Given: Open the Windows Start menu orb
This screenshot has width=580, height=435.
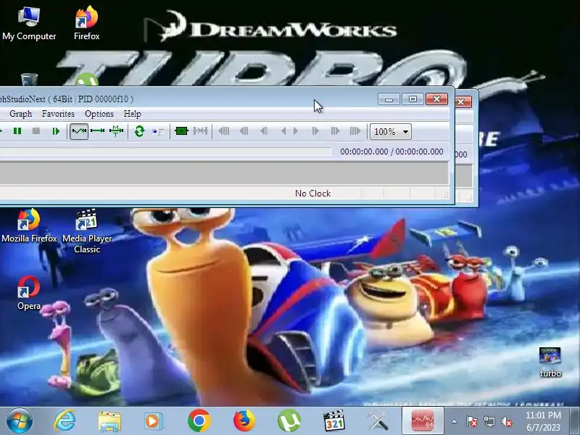Looking at the screenshot, I should pyautogui.click(x=20, y=421).
